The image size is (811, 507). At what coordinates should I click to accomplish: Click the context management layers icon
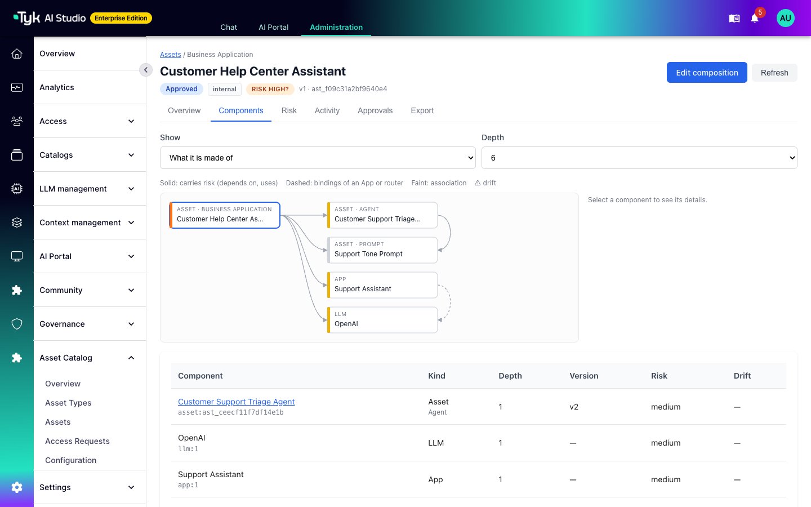[17, 223]
